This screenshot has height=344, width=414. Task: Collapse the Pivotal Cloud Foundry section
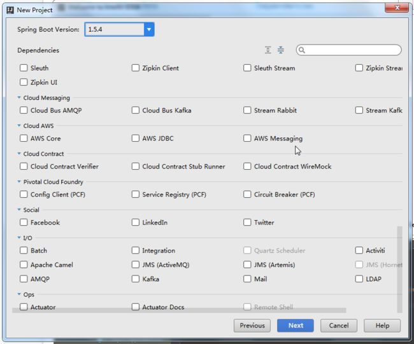[19, 181]
